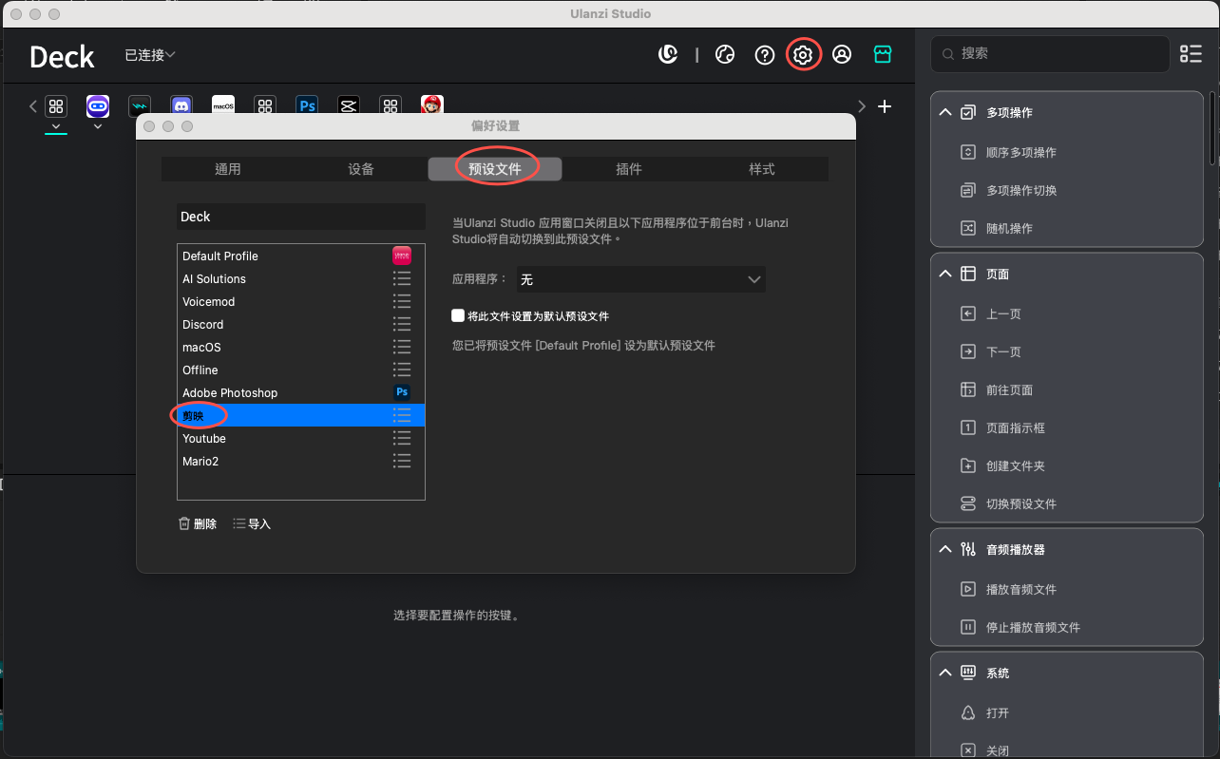The image size is (1220, 759).
Task: Add a new profile with plus icon
Action: click(885, 106)
